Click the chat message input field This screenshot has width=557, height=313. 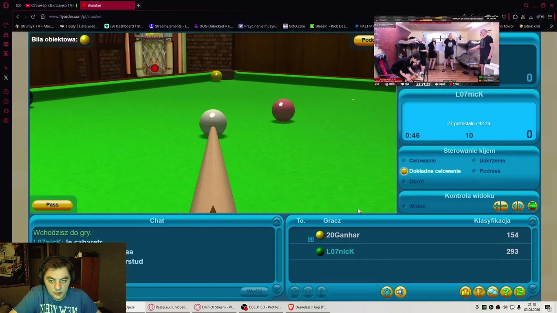coord(183,291)
